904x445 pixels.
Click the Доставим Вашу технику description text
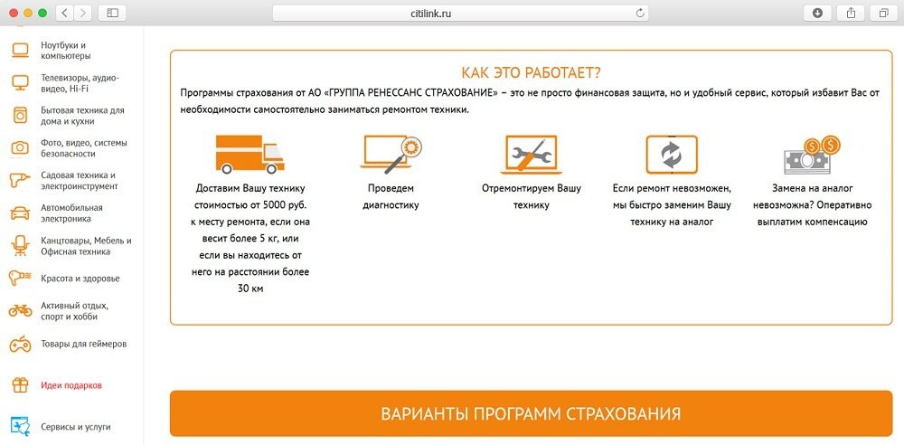coord(250,239)
